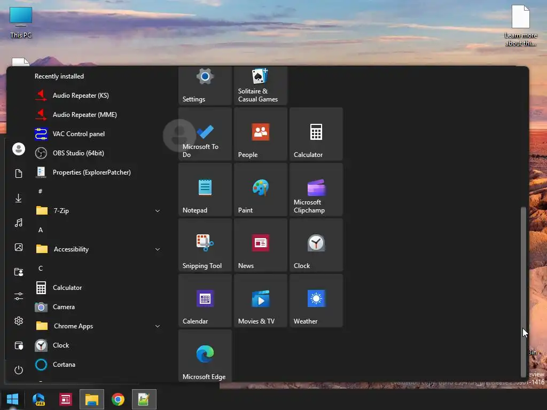Open the Settings gear in Start sidebar
Screen dimensions: 547x410
pos(19,321)
